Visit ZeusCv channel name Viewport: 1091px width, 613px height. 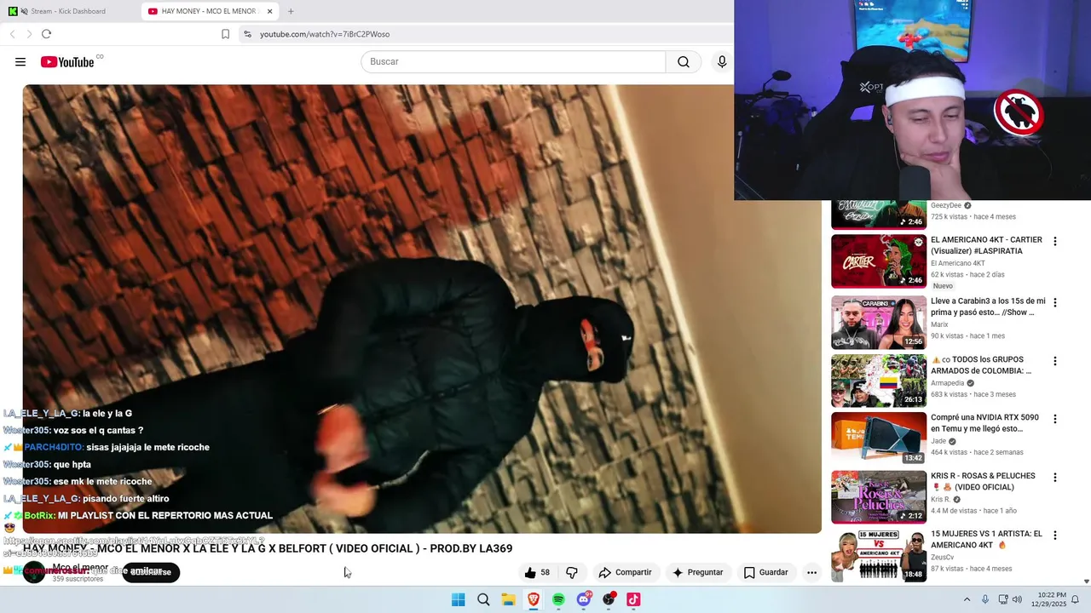(x=943, y=558)
